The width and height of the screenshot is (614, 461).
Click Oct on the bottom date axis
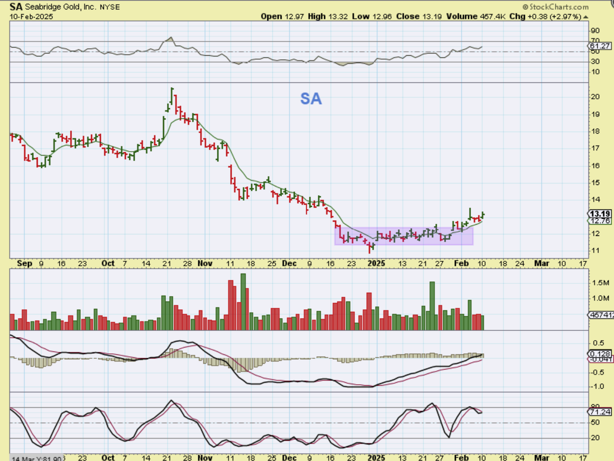108,458
